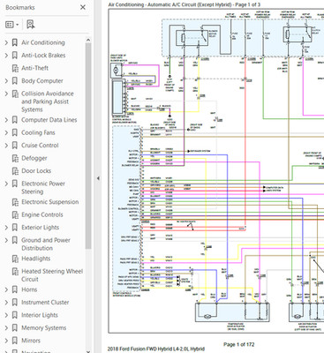Open the Air Conditioning bookmark
324x353 pixels.
pos(43,42)
